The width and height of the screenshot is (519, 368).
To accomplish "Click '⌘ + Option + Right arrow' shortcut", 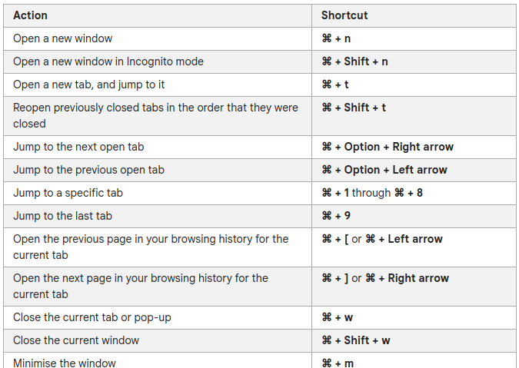I will tap(388, 148).
